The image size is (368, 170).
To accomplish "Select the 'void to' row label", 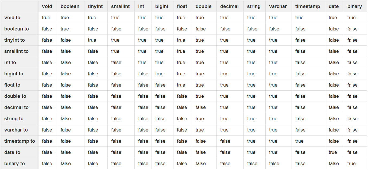I will click(12, 18).
